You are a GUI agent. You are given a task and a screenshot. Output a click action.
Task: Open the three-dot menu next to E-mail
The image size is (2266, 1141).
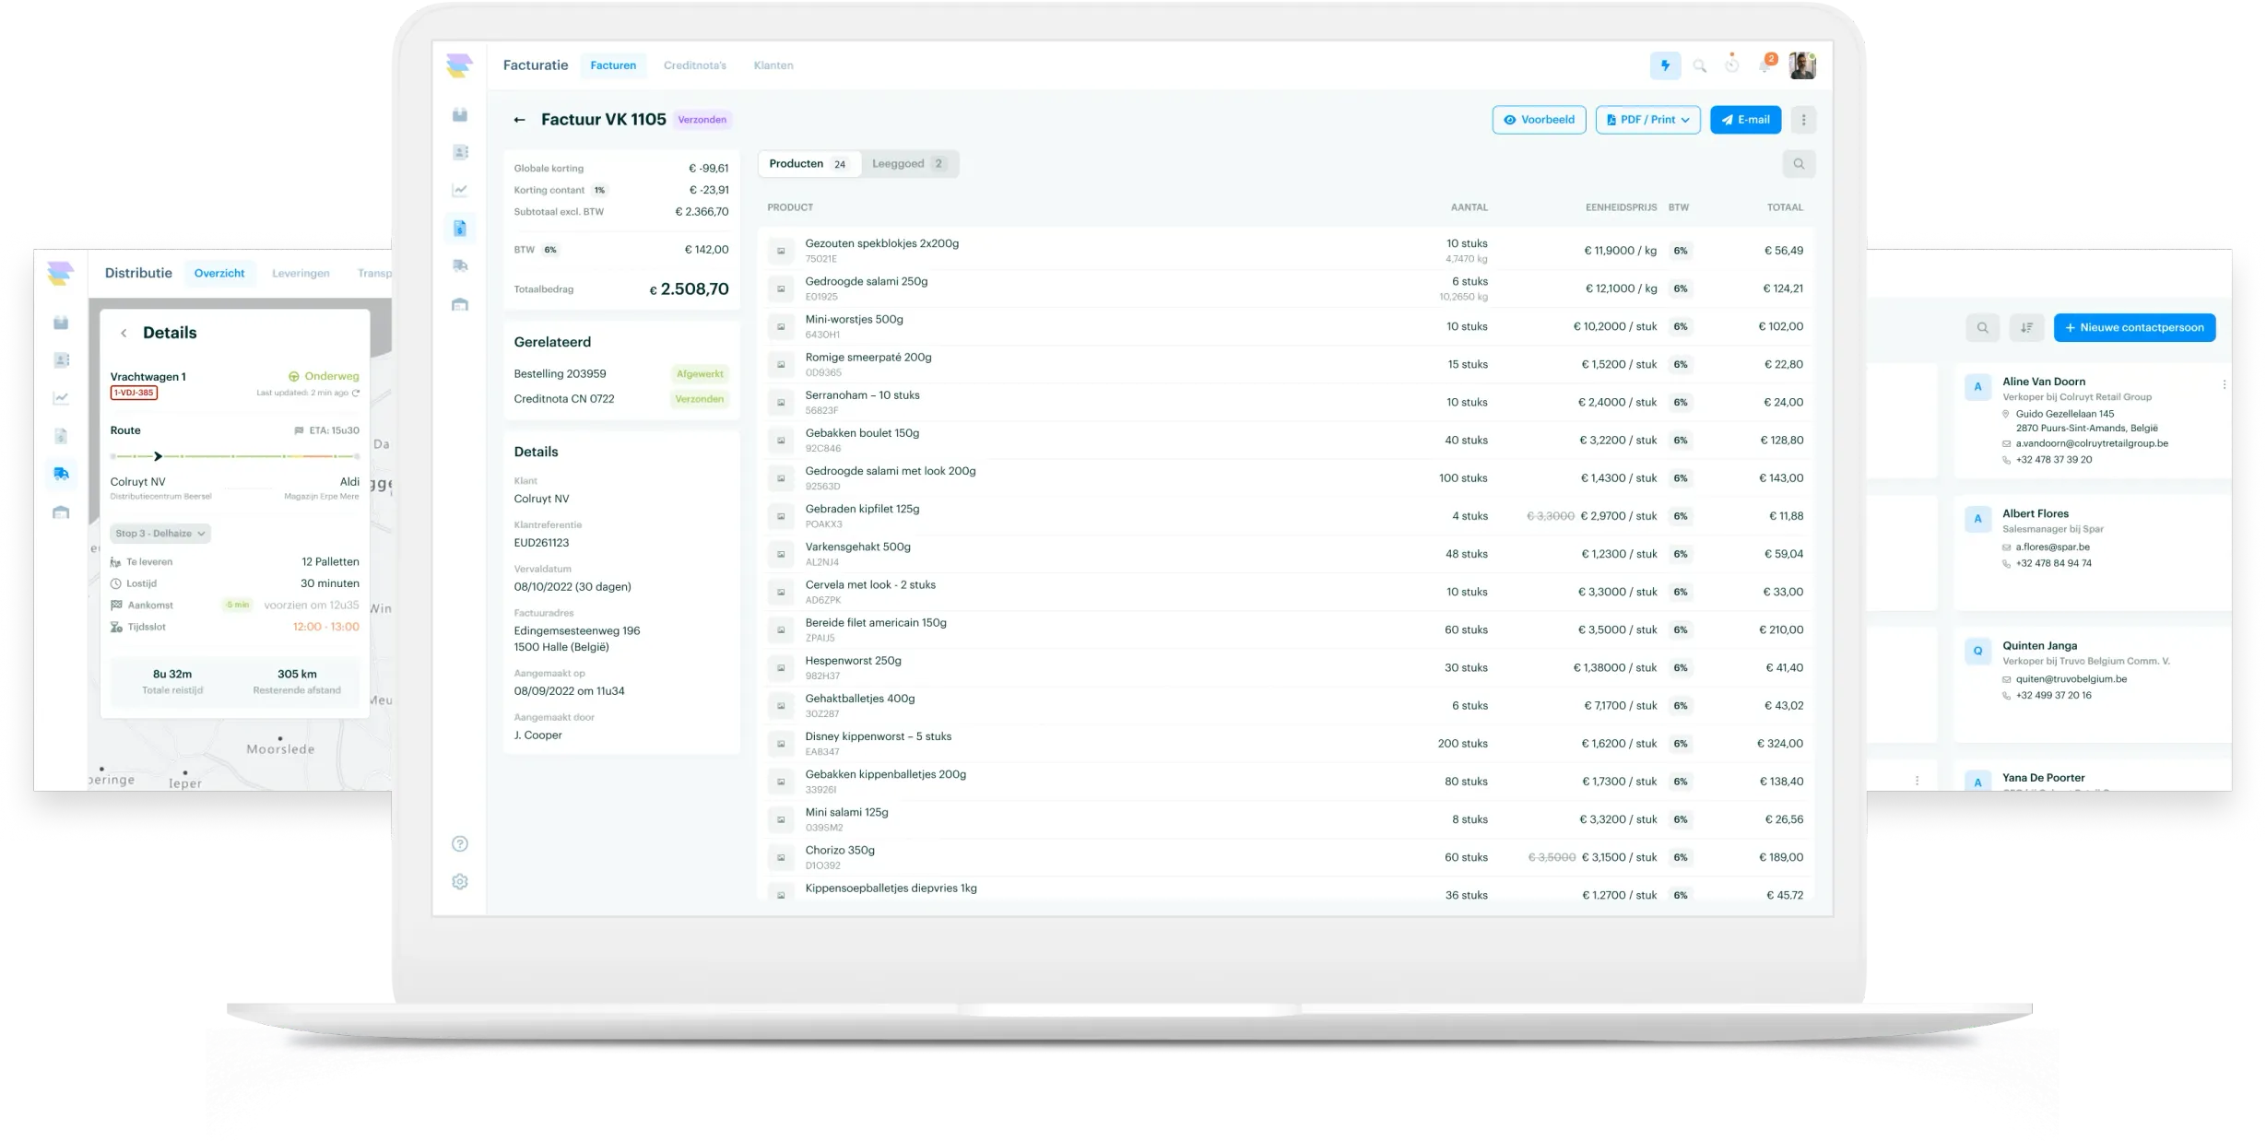pyautogui.click(x=1803, y=120)
